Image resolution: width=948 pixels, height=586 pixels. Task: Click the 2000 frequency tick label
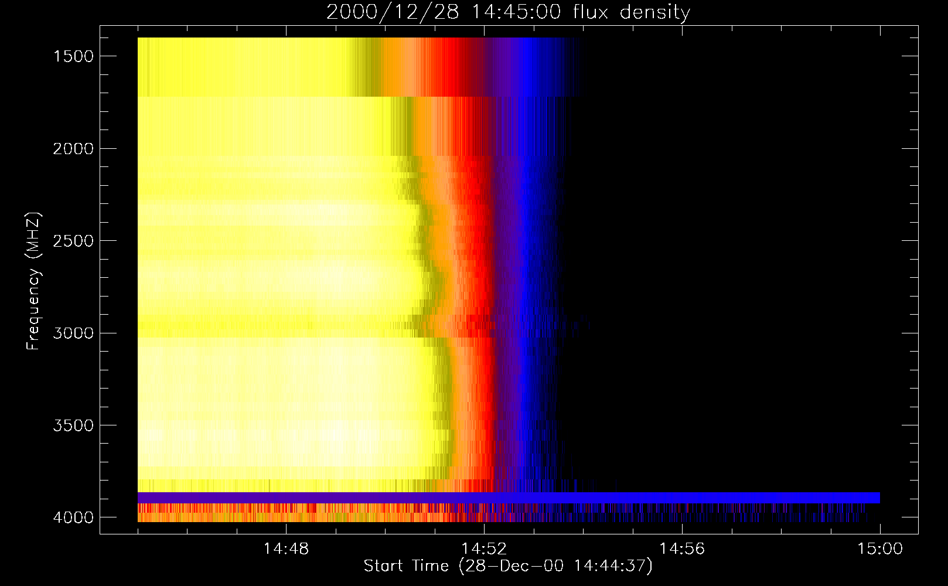[73, 149]
